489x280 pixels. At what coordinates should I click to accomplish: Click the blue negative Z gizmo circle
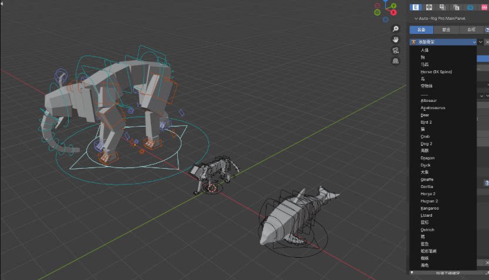coord(386,19)
